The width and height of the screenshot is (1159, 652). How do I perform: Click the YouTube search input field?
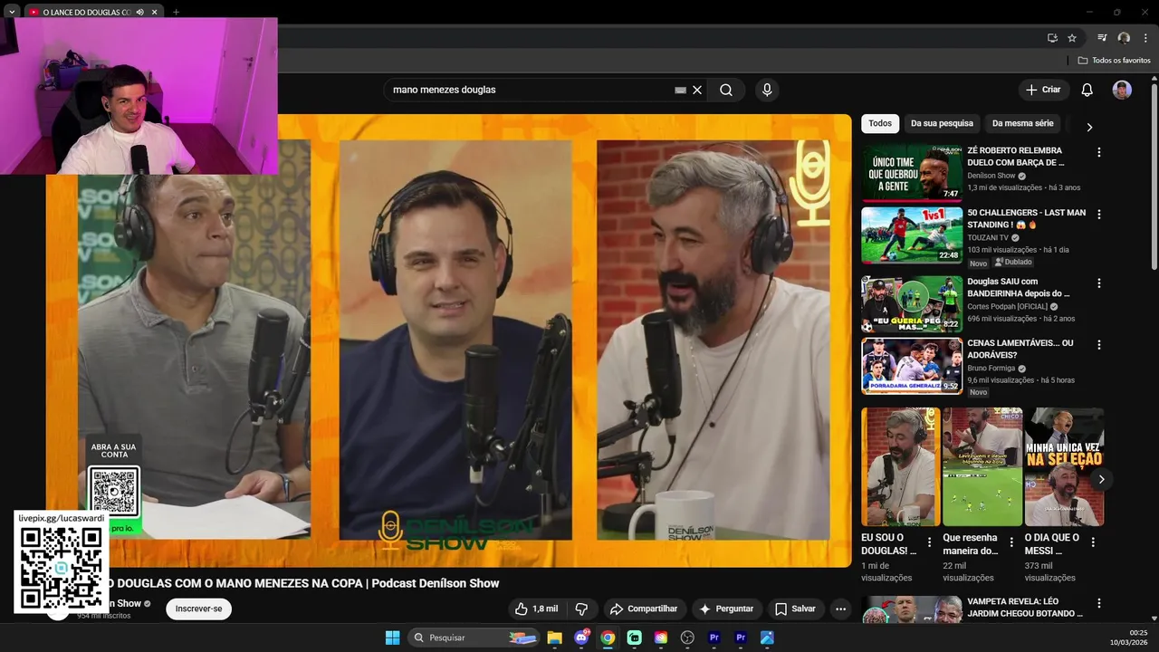532,90
